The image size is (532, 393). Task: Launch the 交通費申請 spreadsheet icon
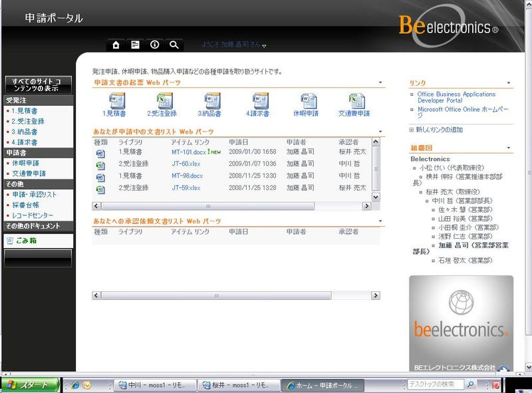[x=356, y=101]
